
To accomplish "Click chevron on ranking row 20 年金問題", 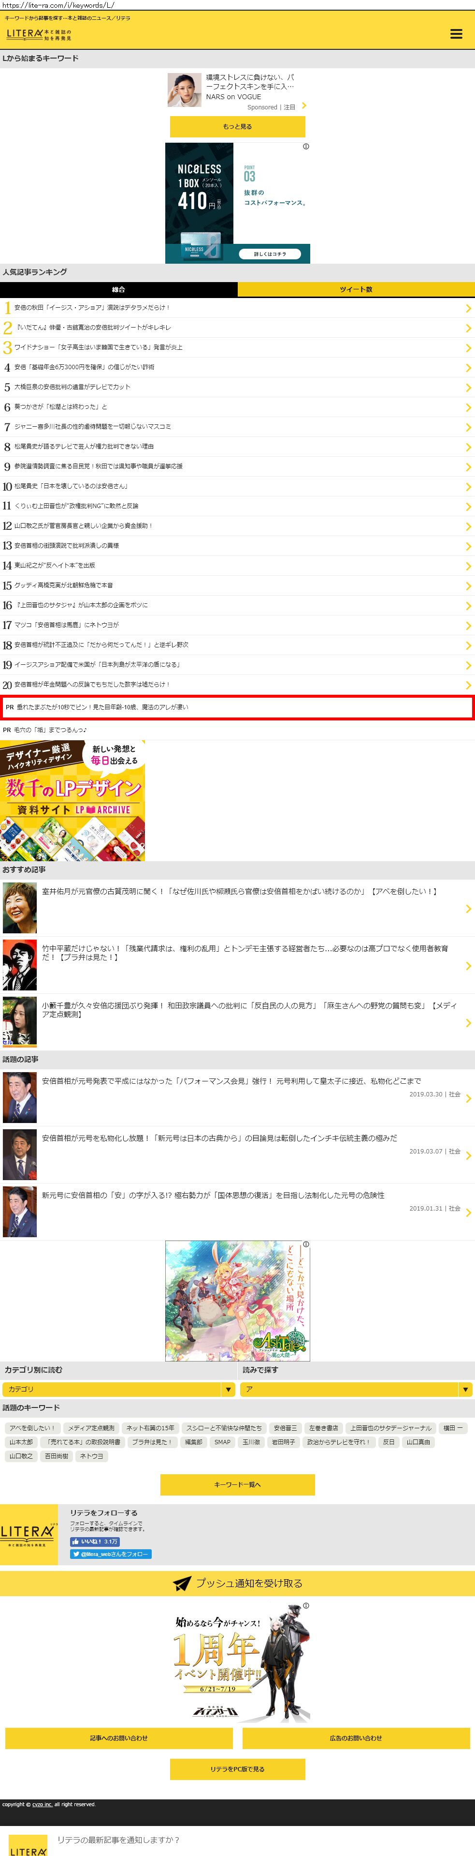I will pyautogui.click(x=469, y=685).
